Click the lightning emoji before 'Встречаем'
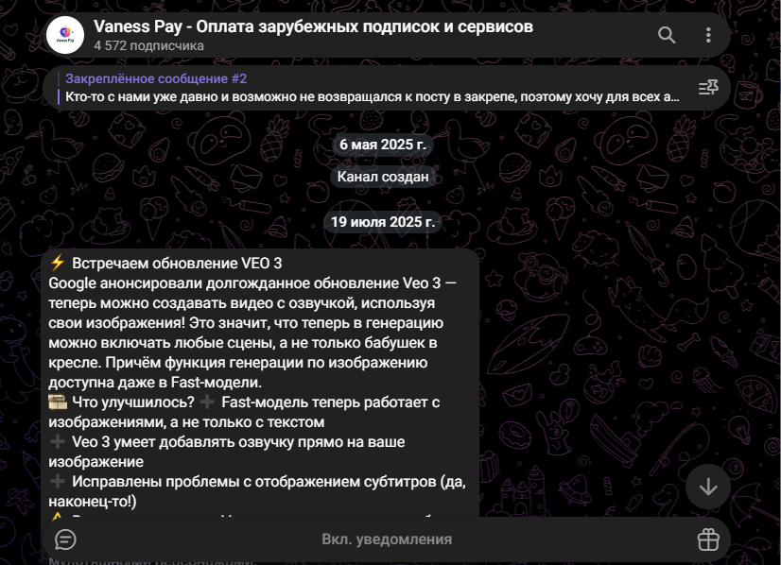Image resolution: width=781 pixels, height=565 pixels. click(x=58, y=263)
